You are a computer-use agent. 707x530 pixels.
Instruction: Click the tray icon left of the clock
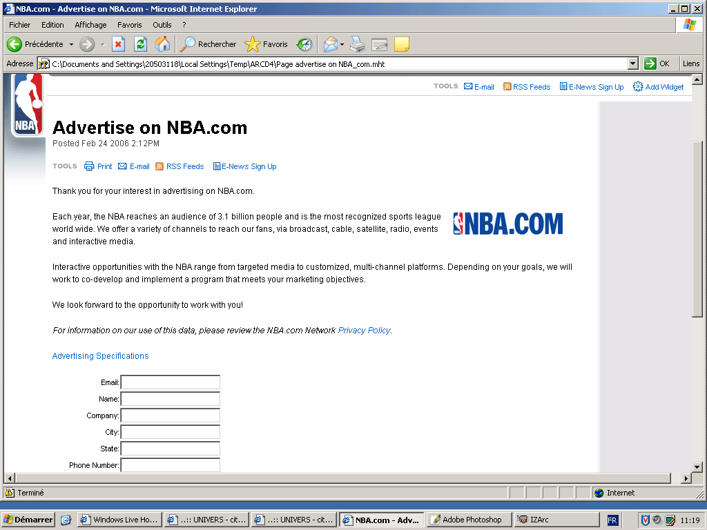tap(670, 520)
